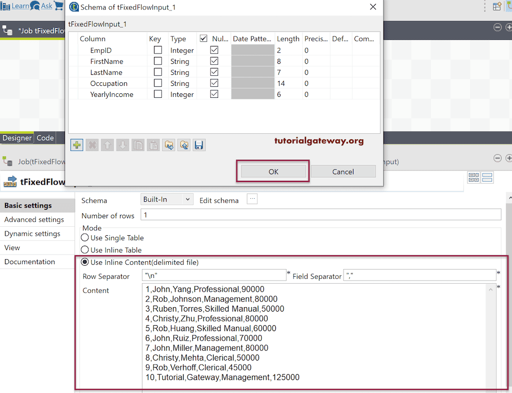The height and width of the screenshot is (393, 512).
Task: Select the move column up arrow icon
Action: 107,145
